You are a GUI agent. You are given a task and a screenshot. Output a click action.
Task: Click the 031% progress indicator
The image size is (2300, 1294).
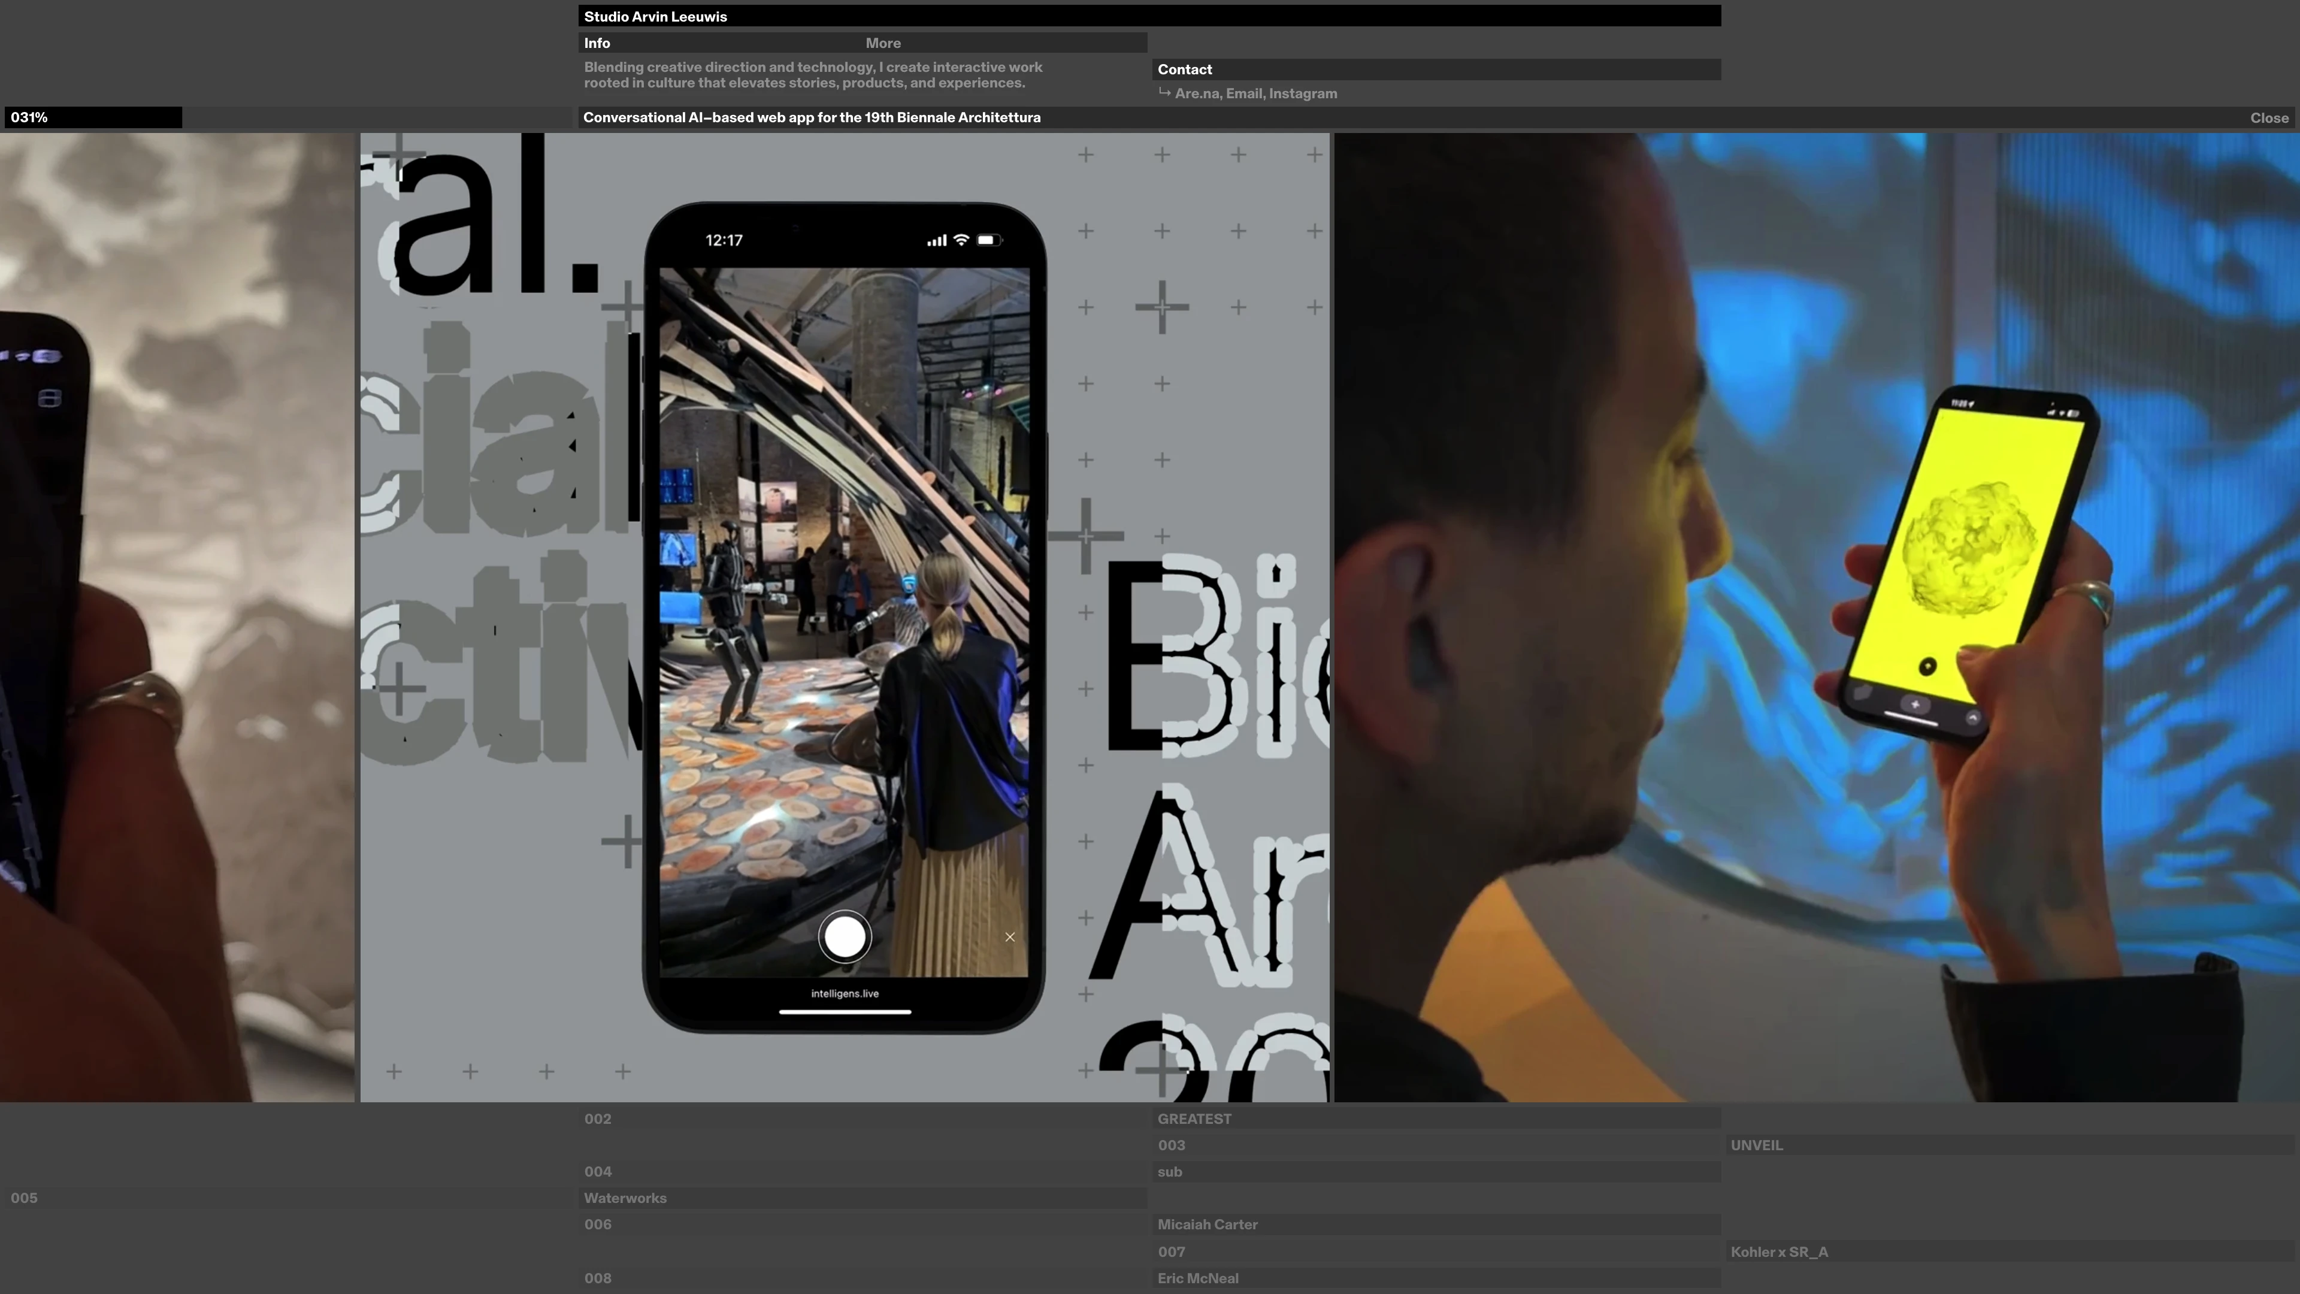coord(31,118)
